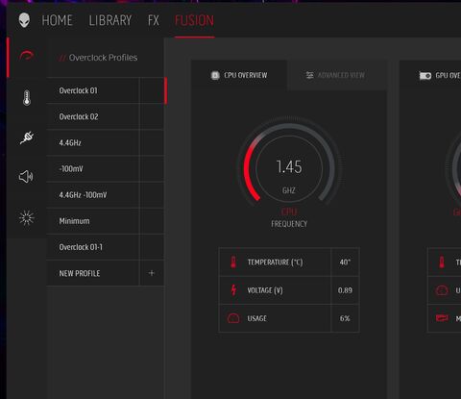
Task: Click the GPU temperature thermometer icon
Action: point(442,262)
